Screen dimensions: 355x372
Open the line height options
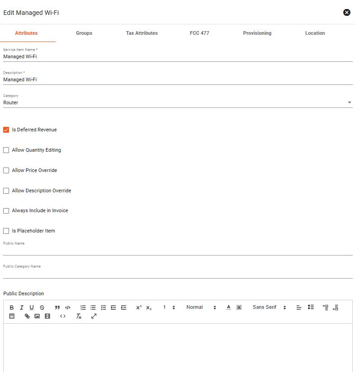(311, 307)
